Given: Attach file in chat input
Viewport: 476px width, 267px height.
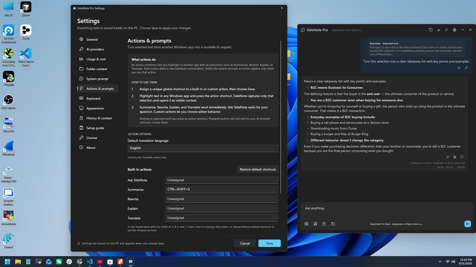Looking at the screenshot, I should coord(324,224).
